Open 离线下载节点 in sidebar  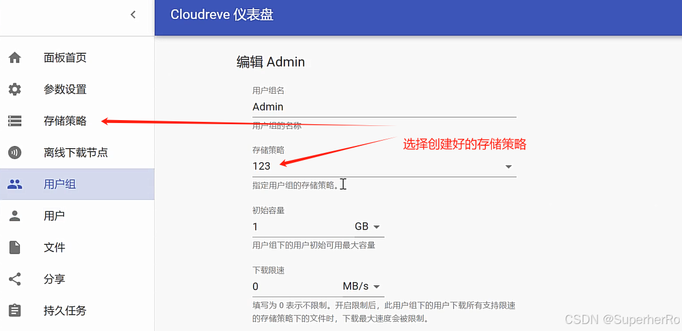(x=77, y=153)
